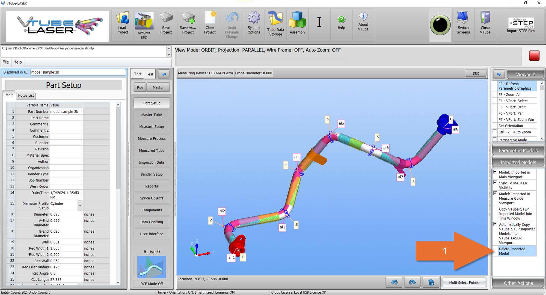Click the VTube-LASER logo
Screen dimensions: 546x295
(57, 26)
